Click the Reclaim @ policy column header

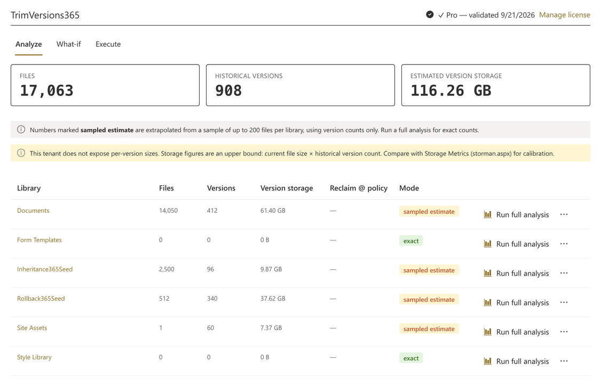click(x=359, y=188)
